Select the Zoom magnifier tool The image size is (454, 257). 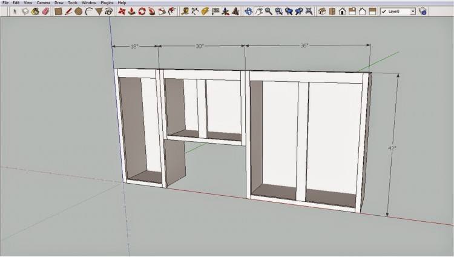click(x=268, y=12)
